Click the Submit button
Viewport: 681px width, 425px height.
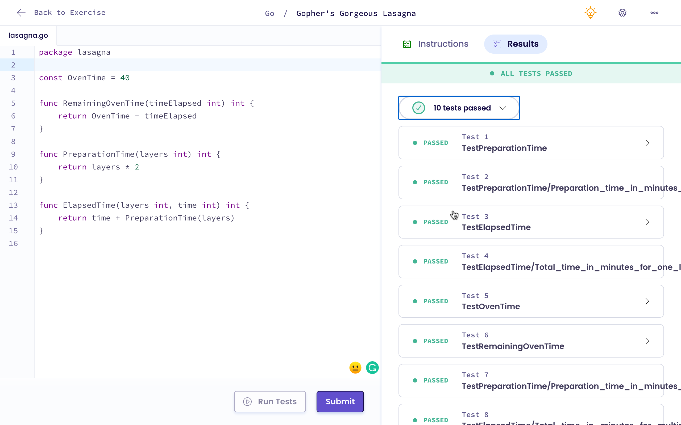pyautogui.click(x=340, y=401)
